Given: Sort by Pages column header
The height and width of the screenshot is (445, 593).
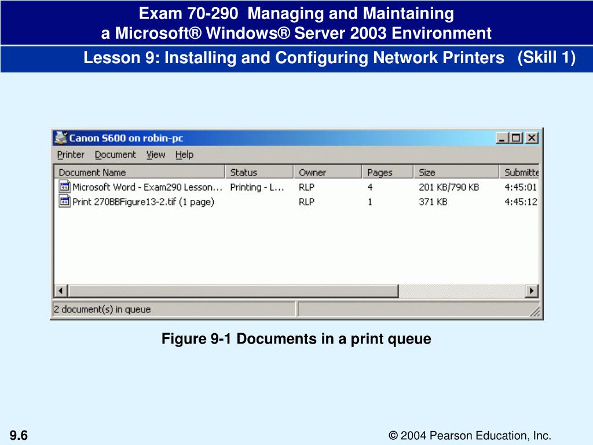Looking at the screenshot, I should pos(387,172).
